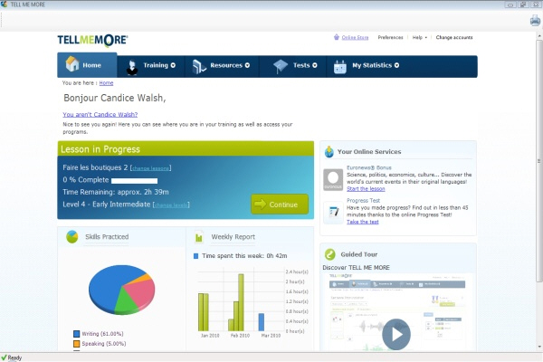Click the My Statistics calendar icon
543x362 pixels.
tap(340, 66)
